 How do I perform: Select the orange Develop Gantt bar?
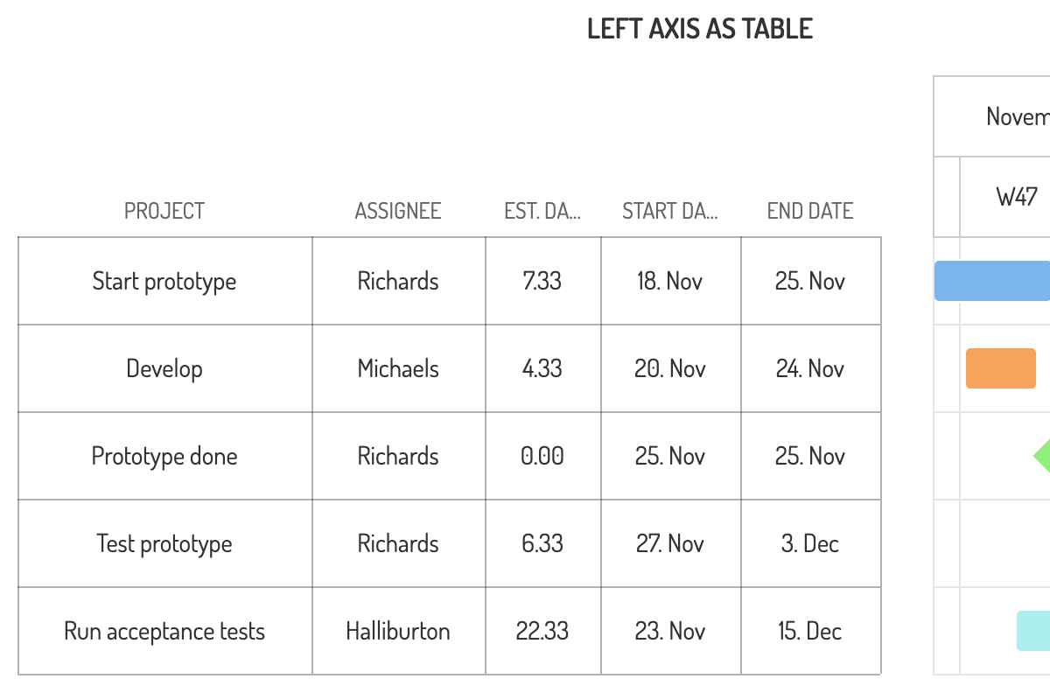point(1001,368)
